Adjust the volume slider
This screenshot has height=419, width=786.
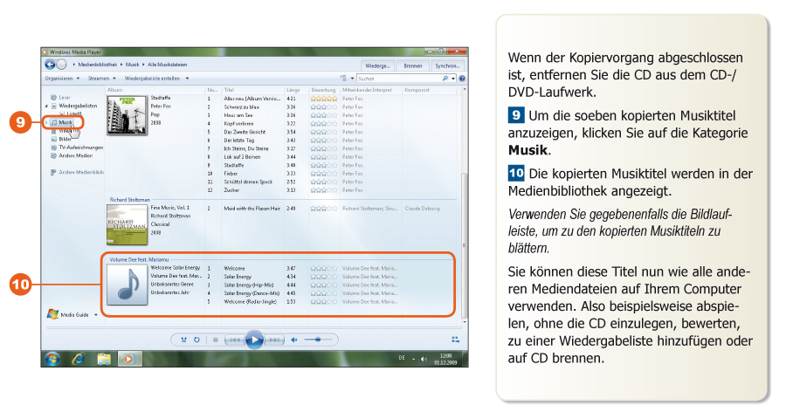pyautogui.click(x=320, y=339)
